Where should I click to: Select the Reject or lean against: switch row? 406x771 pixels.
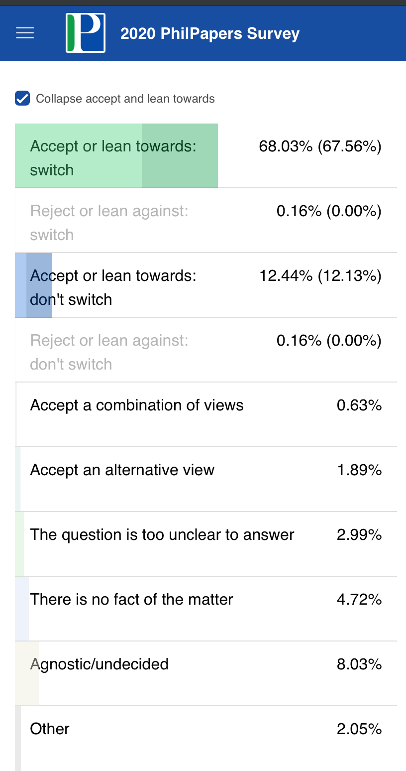tap(206, 221)
